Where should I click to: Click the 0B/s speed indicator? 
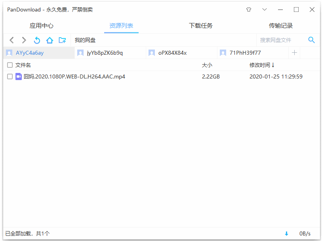click(305, 233)
